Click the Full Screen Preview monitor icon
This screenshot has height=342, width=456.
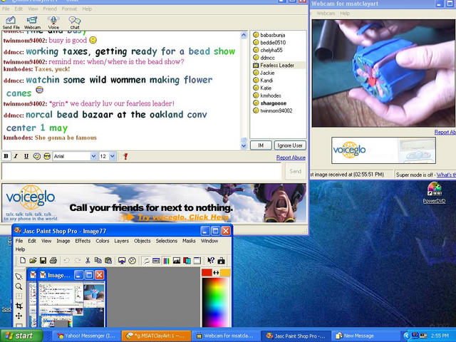[122, 261]
